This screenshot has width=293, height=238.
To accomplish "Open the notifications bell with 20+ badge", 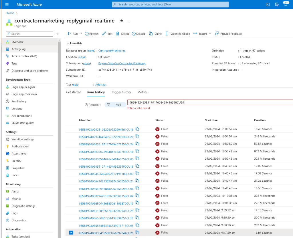I will (x=286, y=4).
